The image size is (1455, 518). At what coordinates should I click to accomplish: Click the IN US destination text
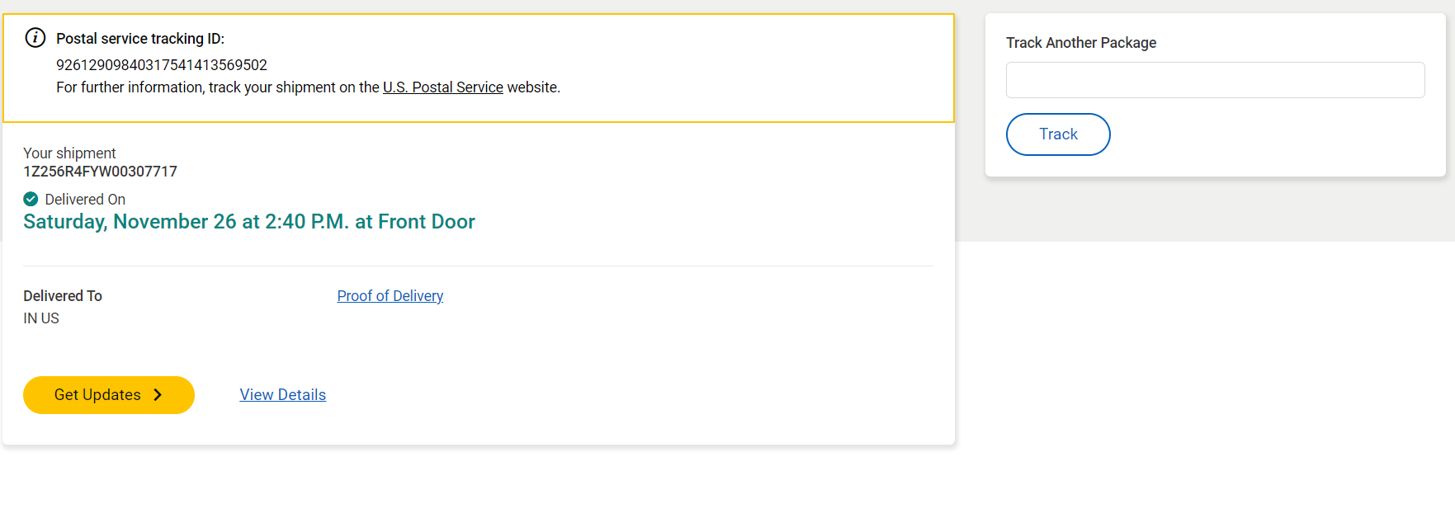41,318
